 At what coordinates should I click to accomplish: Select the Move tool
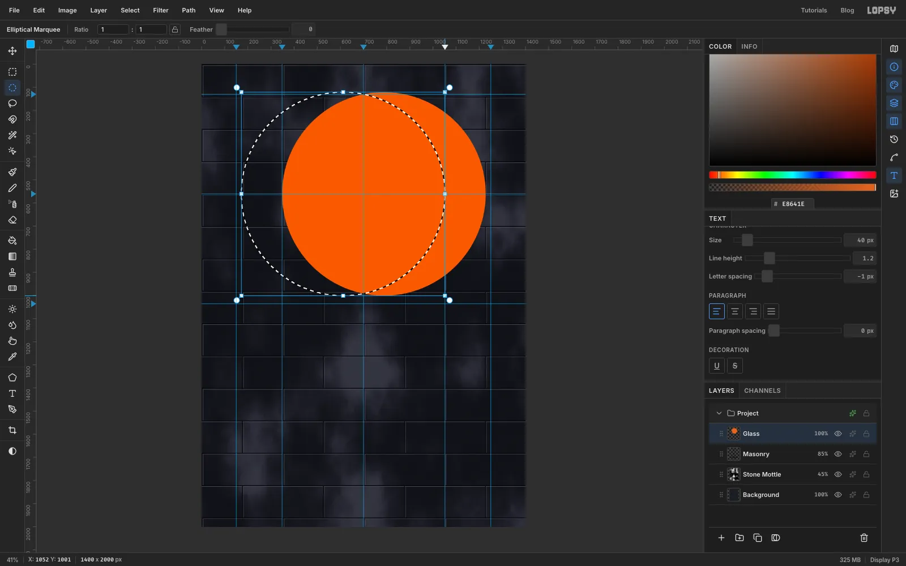(x=12, y=51)
